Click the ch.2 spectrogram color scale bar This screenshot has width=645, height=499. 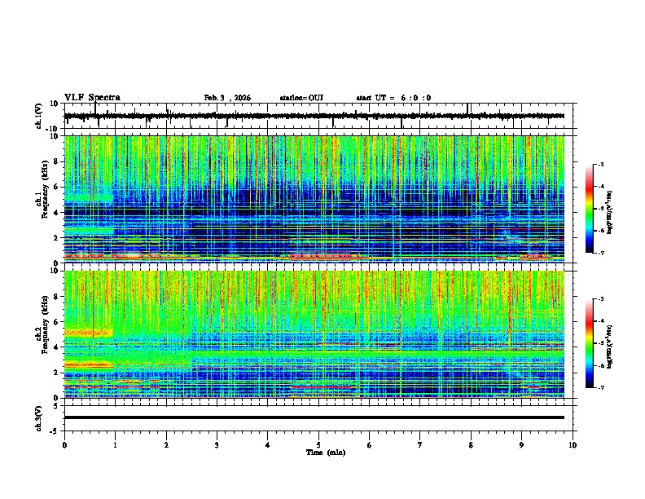point(589,343)
